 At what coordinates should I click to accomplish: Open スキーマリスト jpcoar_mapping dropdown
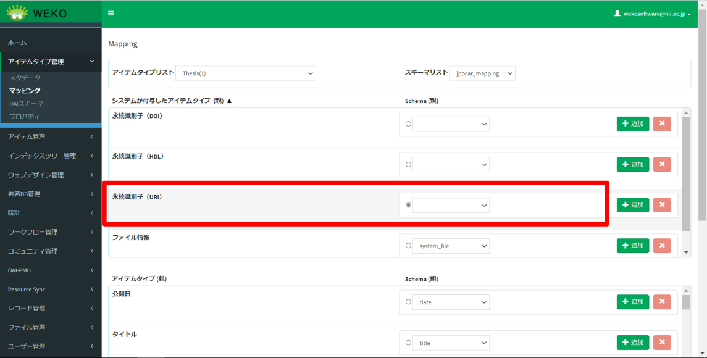coord(482,73)
